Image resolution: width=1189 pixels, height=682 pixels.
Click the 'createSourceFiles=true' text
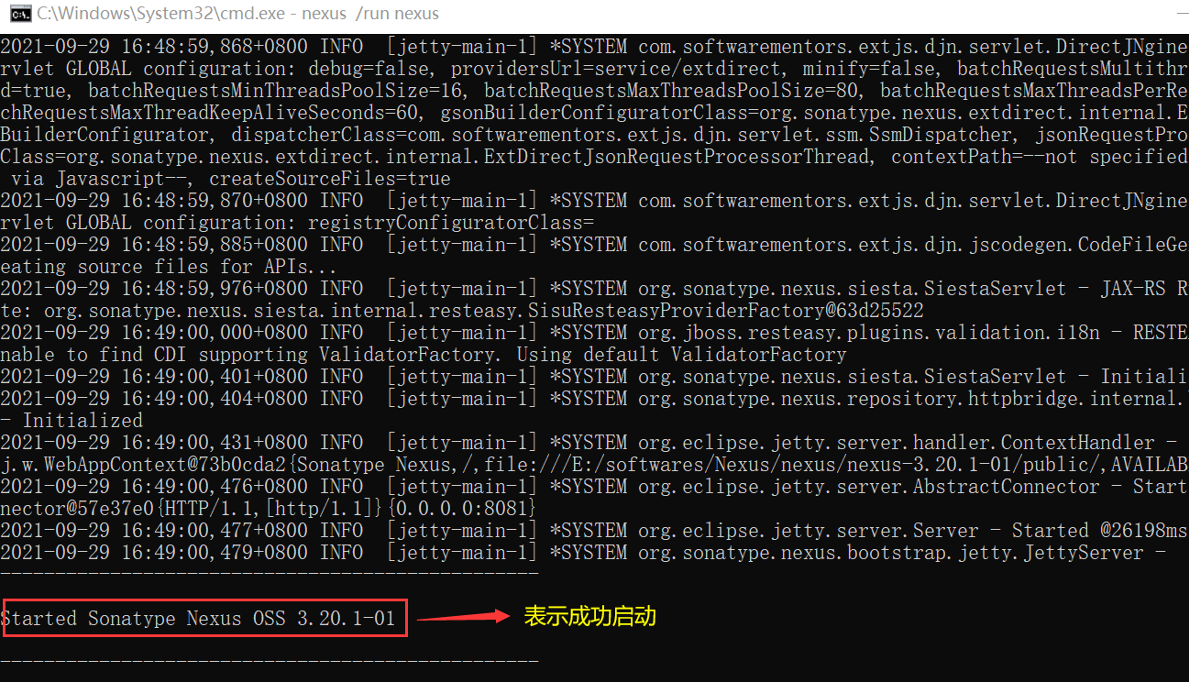point(330,179)
